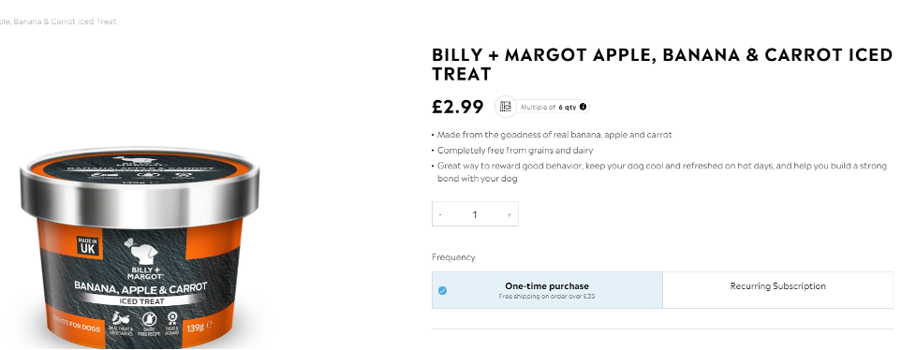The width and height of the screenshot is (916, 350).
Task: Click the Free shipping over £35 note
Action: pos(547,297)
